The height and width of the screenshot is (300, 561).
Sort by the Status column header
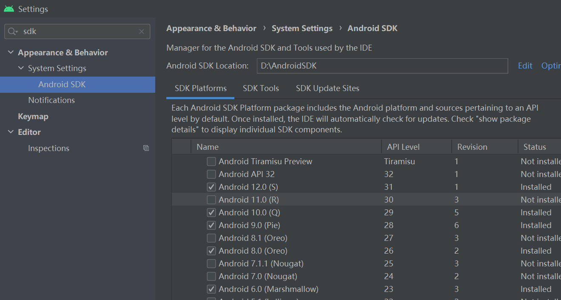(539, 147)
